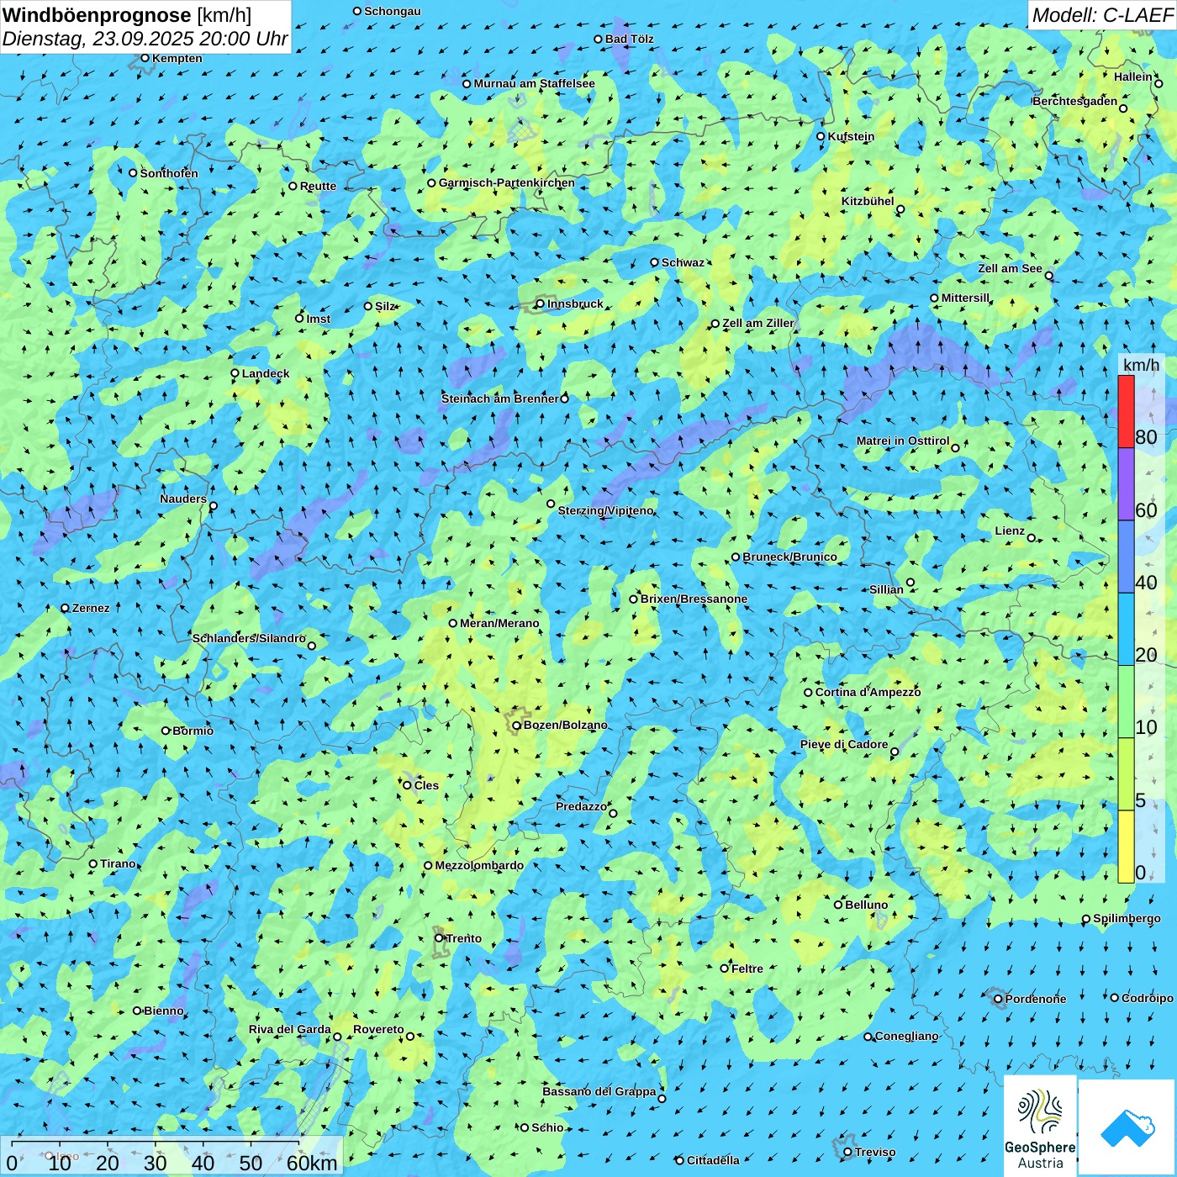The image size is (1177, 1177).
Task: Click the Zernez location marker
Action: tap(65, 608)
